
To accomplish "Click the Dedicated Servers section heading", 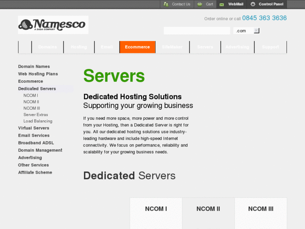I will click(129, 176).
